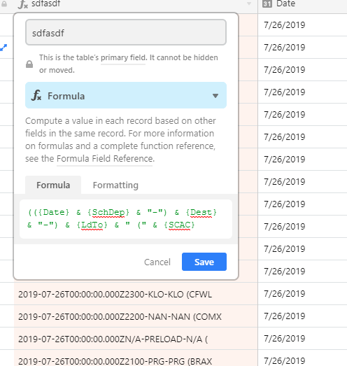
Task: Select the cell containing PRELOAD-N/A (
Action: (x=136, y=339)
